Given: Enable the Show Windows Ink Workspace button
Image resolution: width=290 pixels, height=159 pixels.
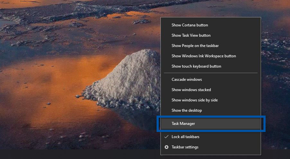Looking at the screenshot, I should pos(204,56).
